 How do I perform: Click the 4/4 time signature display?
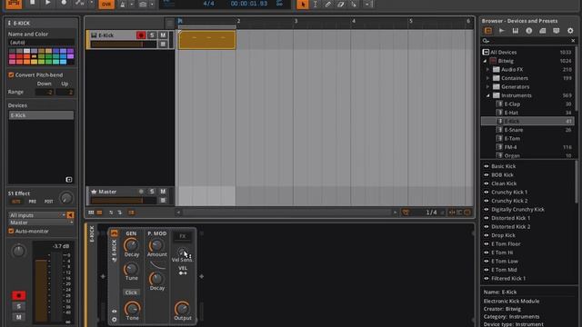pyautogui.click(x=208, y=4)
